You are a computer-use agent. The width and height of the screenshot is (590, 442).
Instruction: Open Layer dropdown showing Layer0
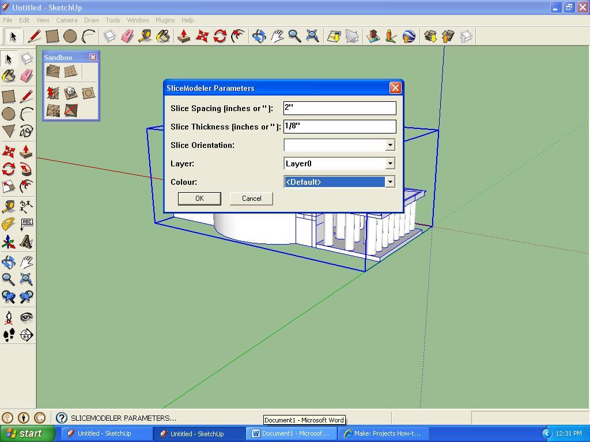(390, 163)
